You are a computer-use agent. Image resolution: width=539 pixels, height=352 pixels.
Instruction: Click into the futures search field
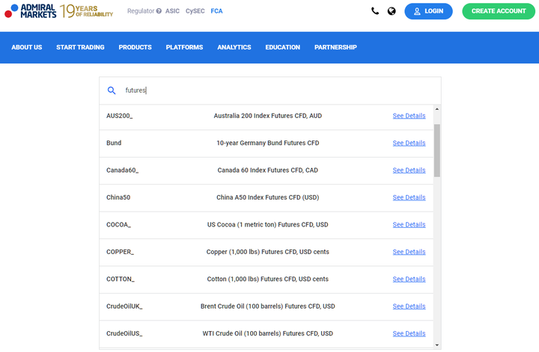point(269,90)
